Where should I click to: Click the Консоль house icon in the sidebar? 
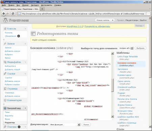[5, 29]
